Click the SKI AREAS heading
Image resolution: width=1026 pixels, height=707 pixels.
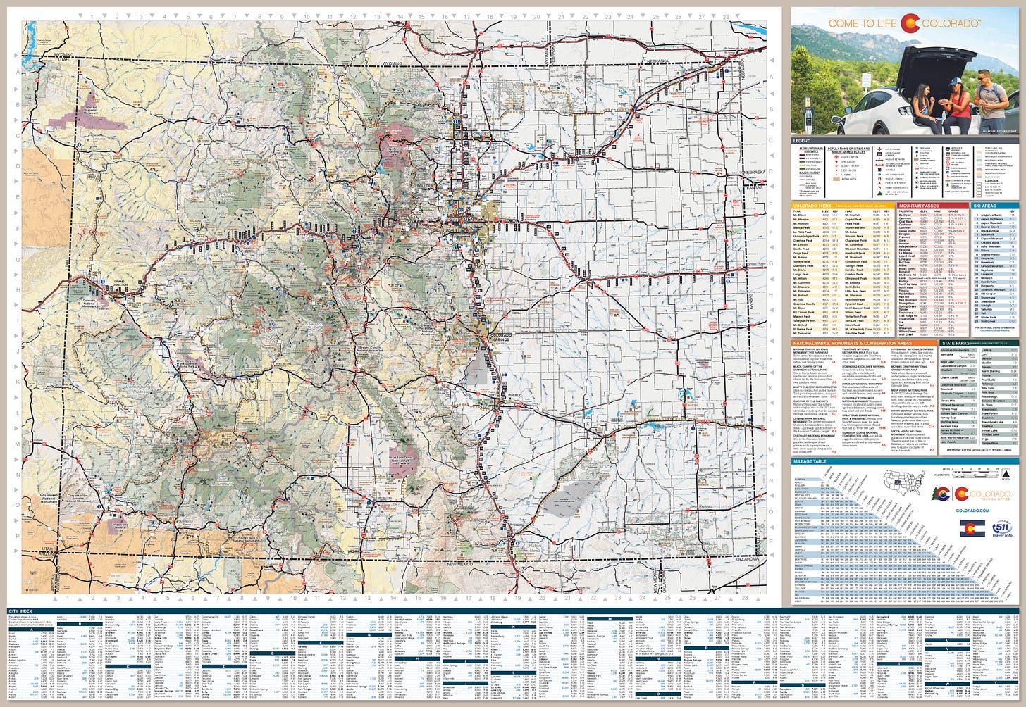coord(985,206)
